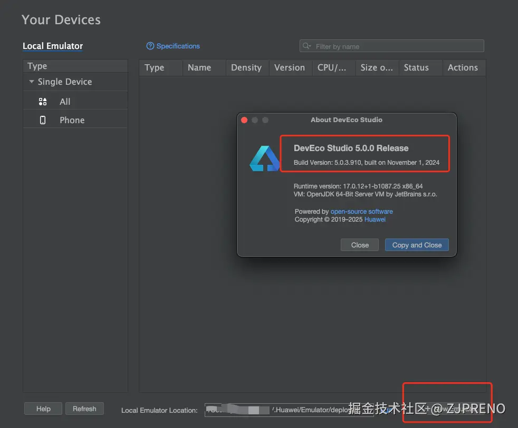Select the Phone device icon
Viewport: 518px width, 428px height.
coord(43,120)
